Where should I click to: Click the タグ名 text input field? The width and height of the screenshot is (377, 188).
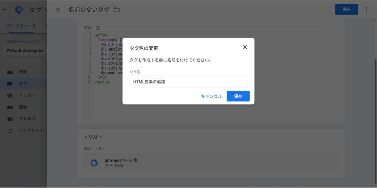pos(188,82)
